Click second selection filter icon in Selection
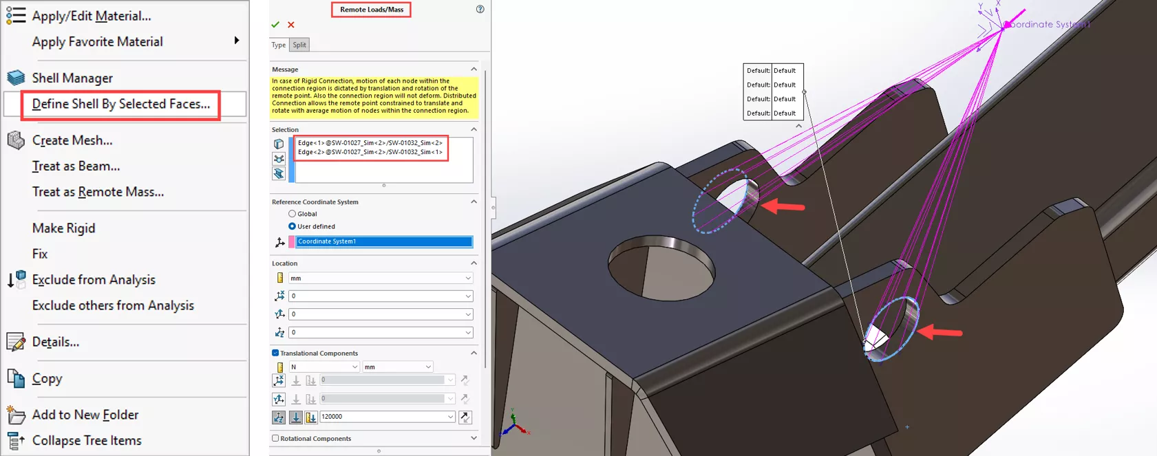The image size is (1157, 456). [279, 159]
